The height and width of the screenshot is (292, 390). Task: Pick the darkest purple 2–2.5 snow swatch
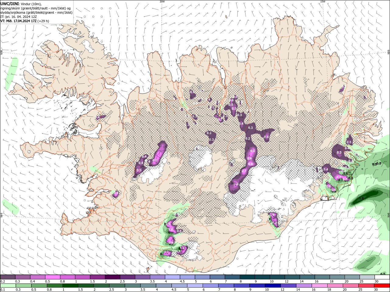[x=112, y=277]
